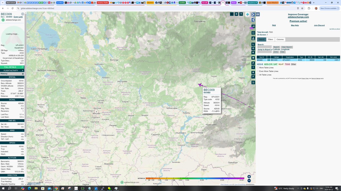Toggle the U map button
The height and width of the screenshot is (191, 341).
pos(232,14)
